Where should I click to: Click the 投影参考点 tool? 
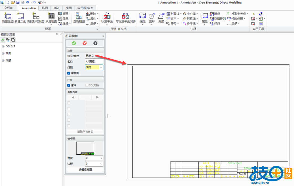pyautogui.click(x=237, y=14)
